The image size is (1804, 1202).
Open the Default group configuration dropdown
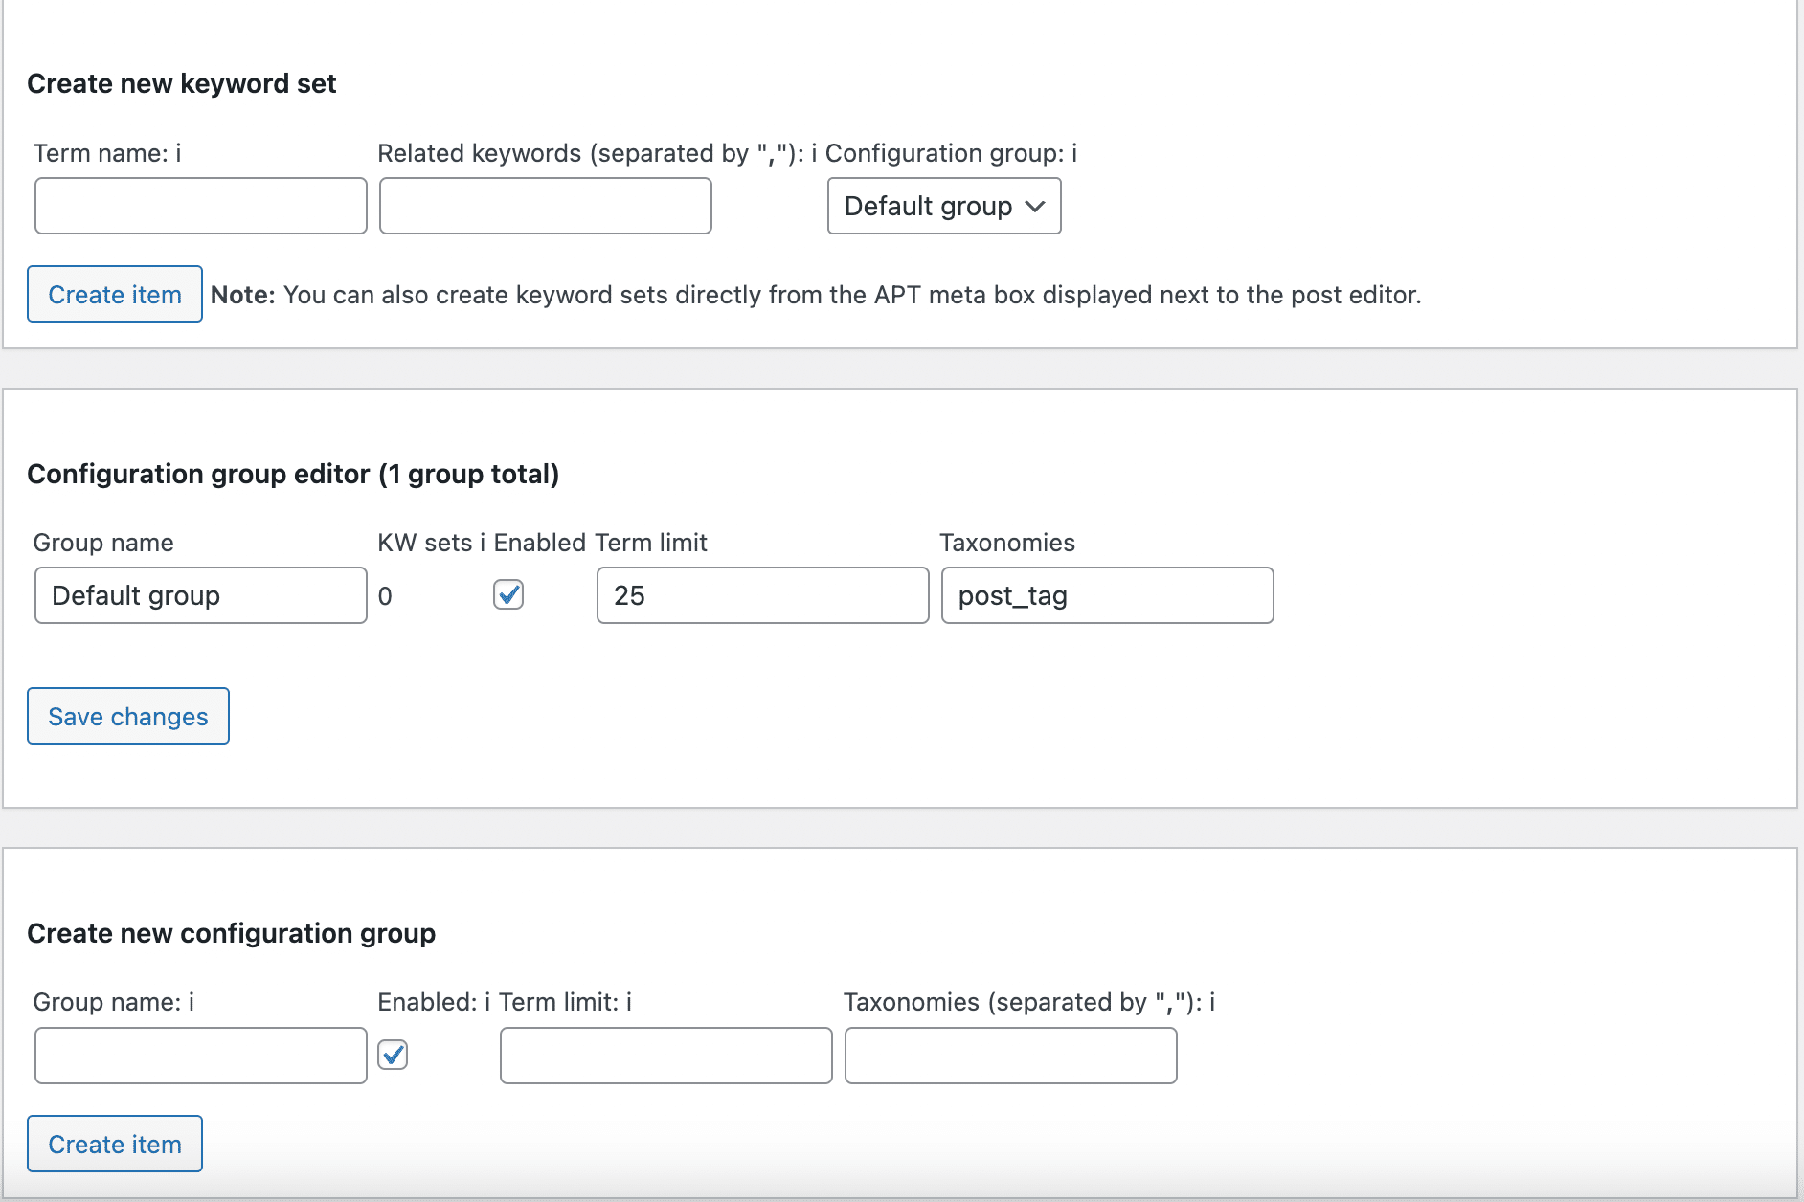pyautogui.click(x=943, y=206)
